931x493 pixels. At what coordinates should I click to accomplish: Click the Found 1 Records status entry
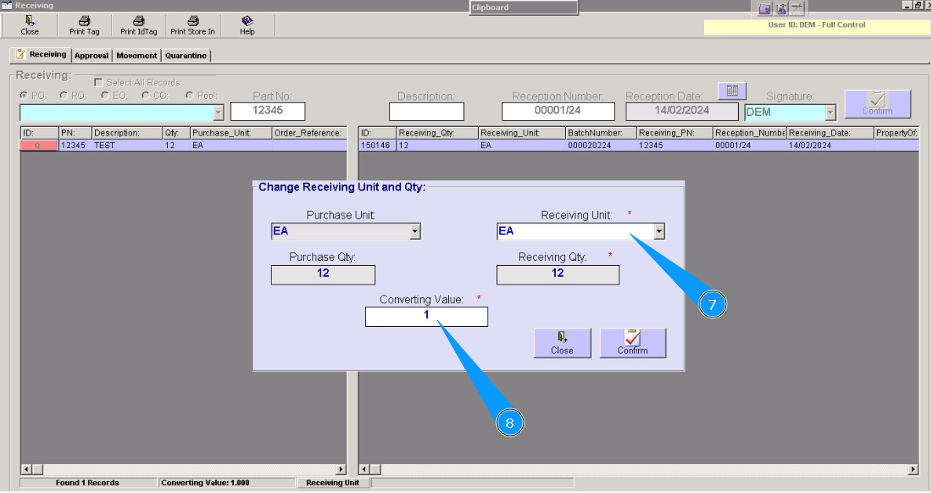tap(88, 483)
